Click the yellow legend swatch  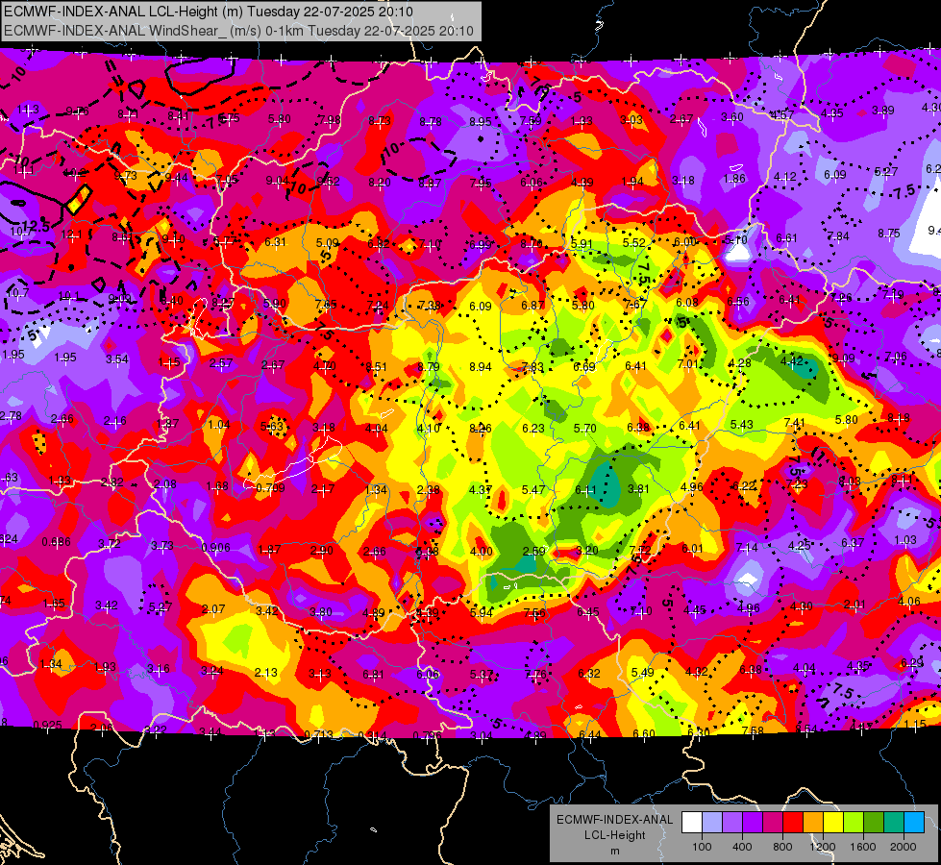[833, 823]
